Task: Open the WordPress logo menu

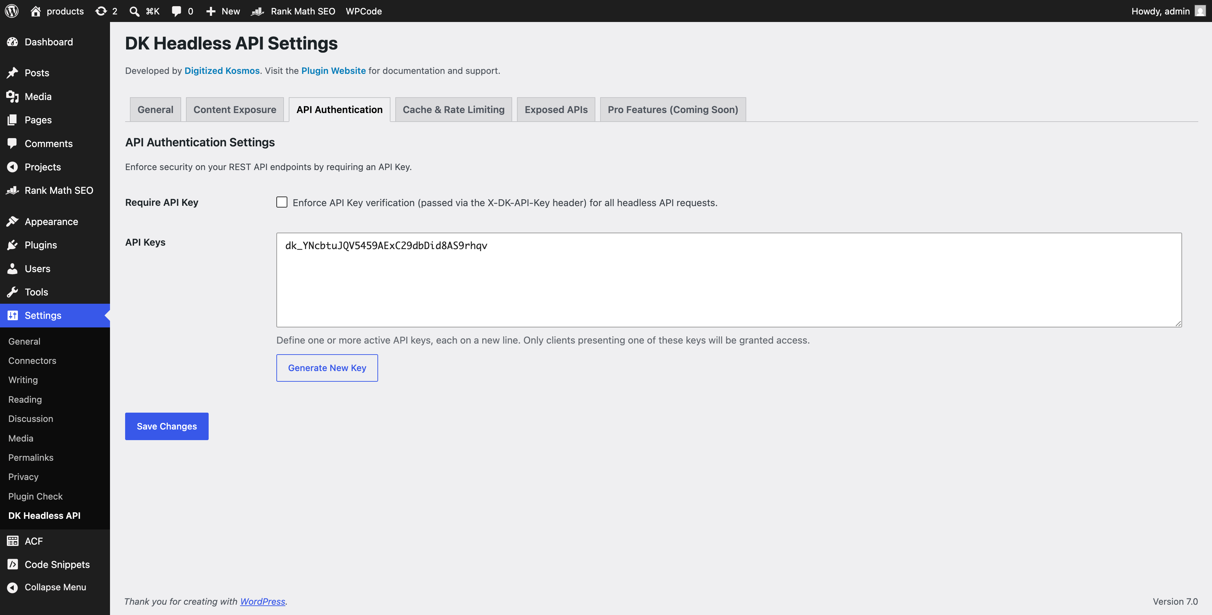Action: (12, 11)
